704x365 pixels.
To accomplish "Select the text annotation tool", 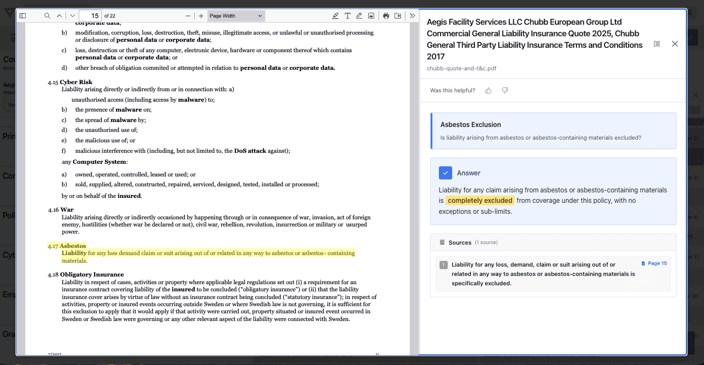I will click(x=348, y=16).
